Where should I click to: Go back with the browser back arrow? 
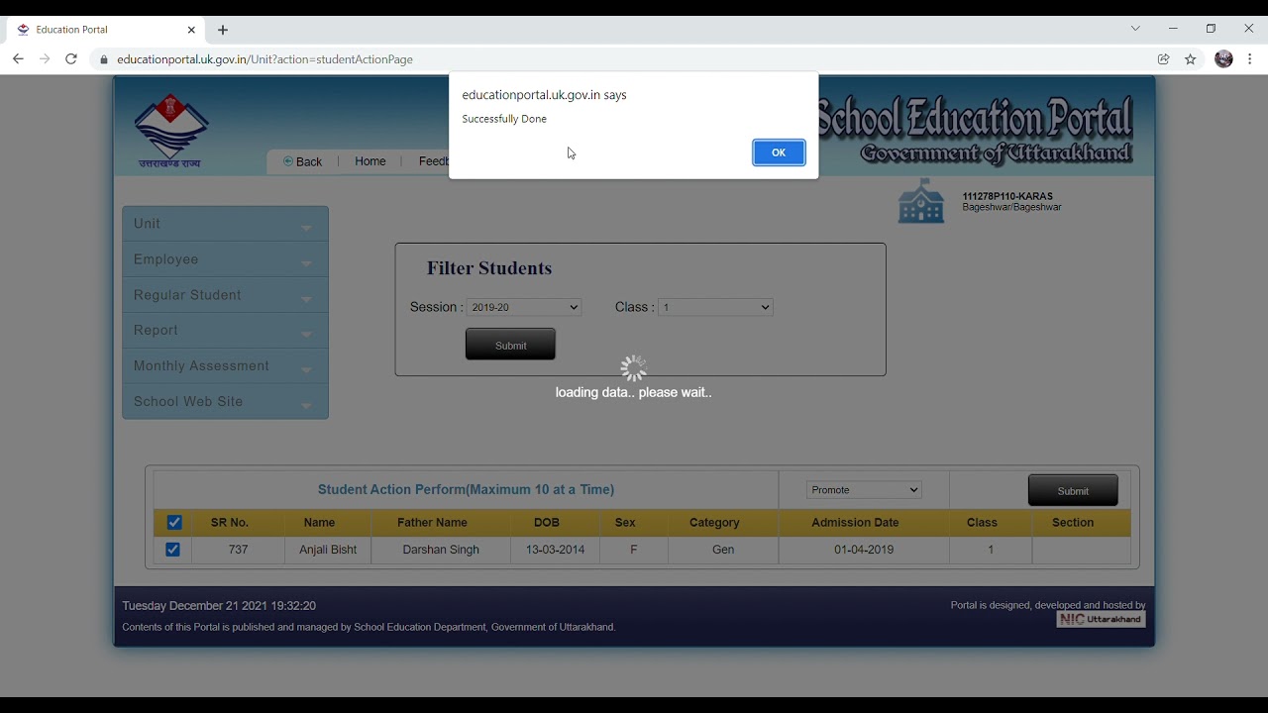(18, 59)
